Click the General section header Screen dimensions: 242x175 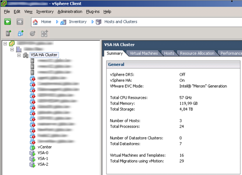(173, 64)
